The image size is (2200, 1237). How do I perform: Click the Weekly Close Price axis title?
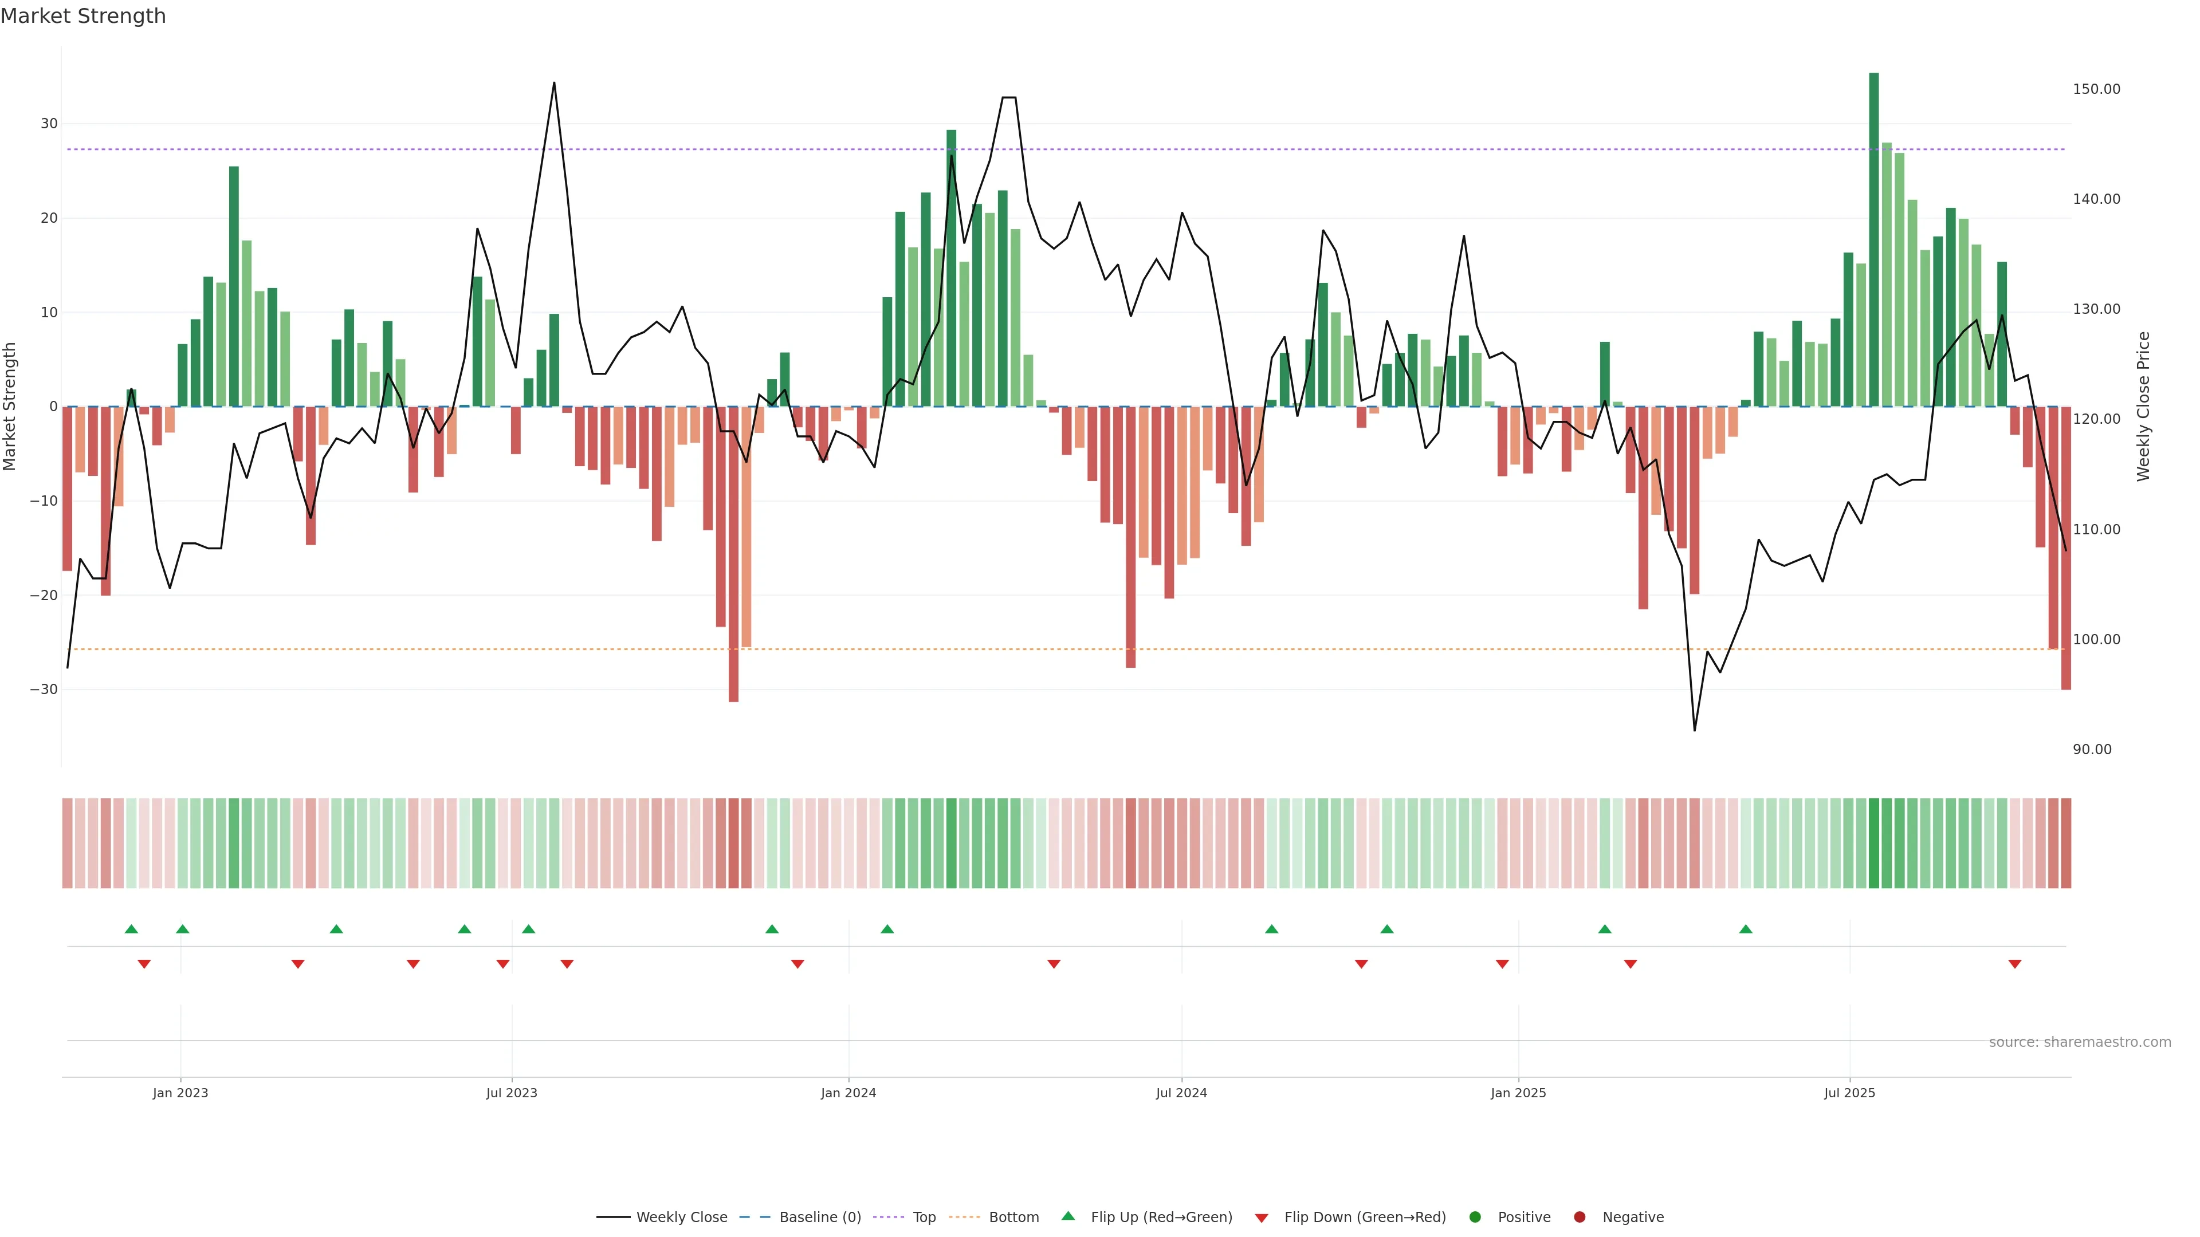tap(2144, 407)
